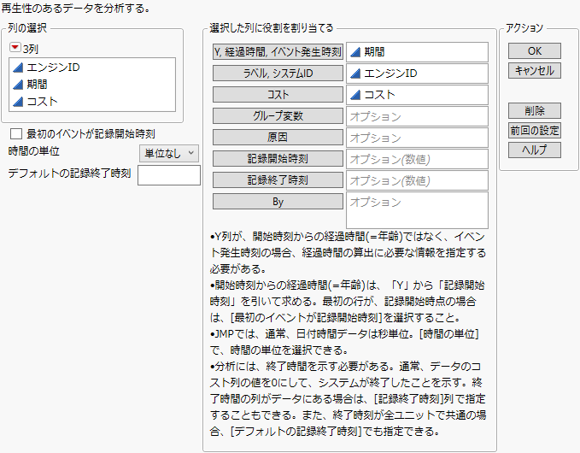Click the By role button

point(278,202)
